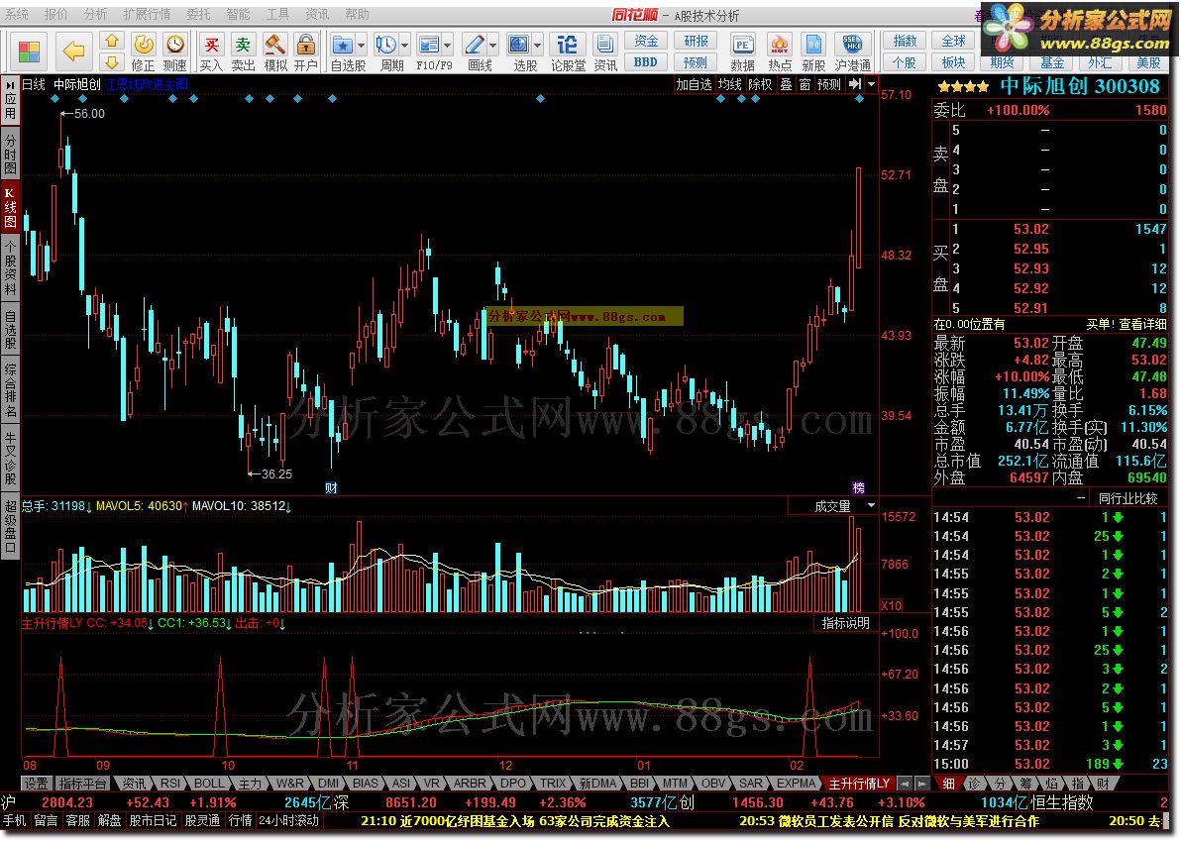Open the 模拟 gavel icon
The width and height of the screenshot is (1181, 841).
point(274,44)
